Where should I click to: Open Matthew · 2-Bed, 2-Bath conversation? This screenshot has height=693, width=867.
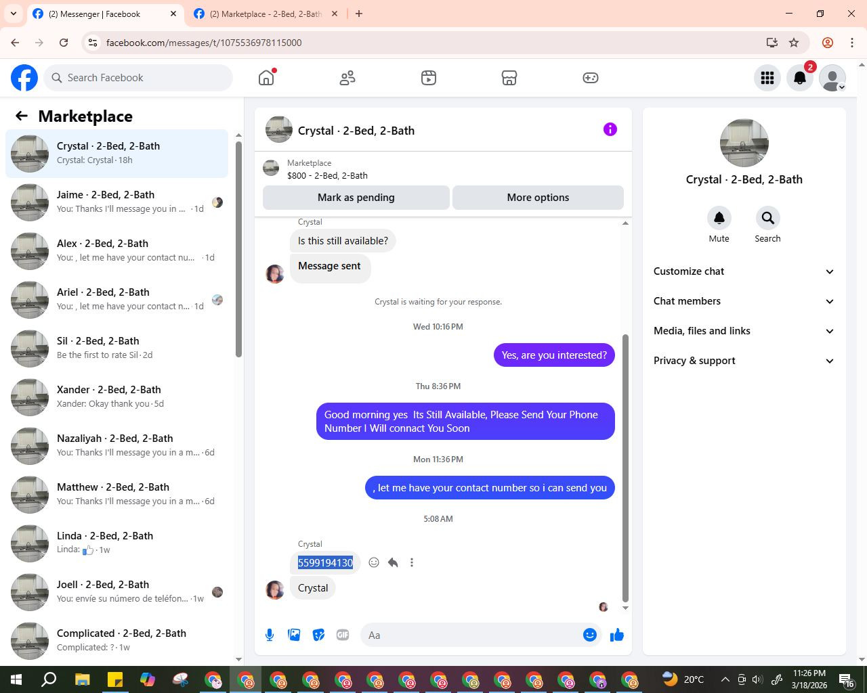(x=117, y=495)
